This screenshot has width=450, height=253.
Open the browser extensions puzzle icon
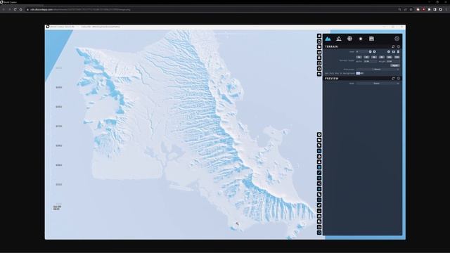[429, 9]
